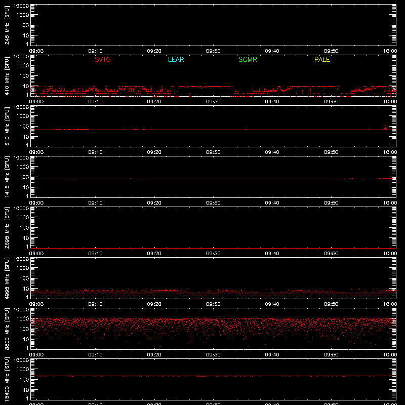The width and height of the screenshot is (405, 405).
Task: Click 09:50 time label under 2695 MHz panel
Action: point(331,254)
